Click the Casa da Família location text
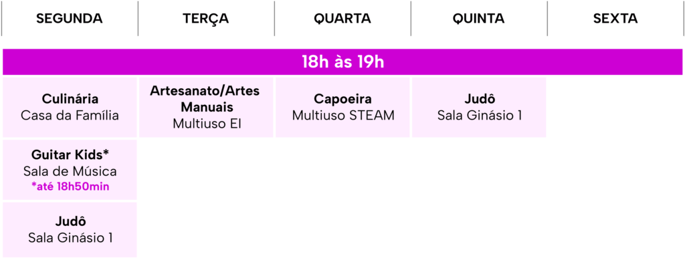This screenshot has height=260, width=685. 70,116
